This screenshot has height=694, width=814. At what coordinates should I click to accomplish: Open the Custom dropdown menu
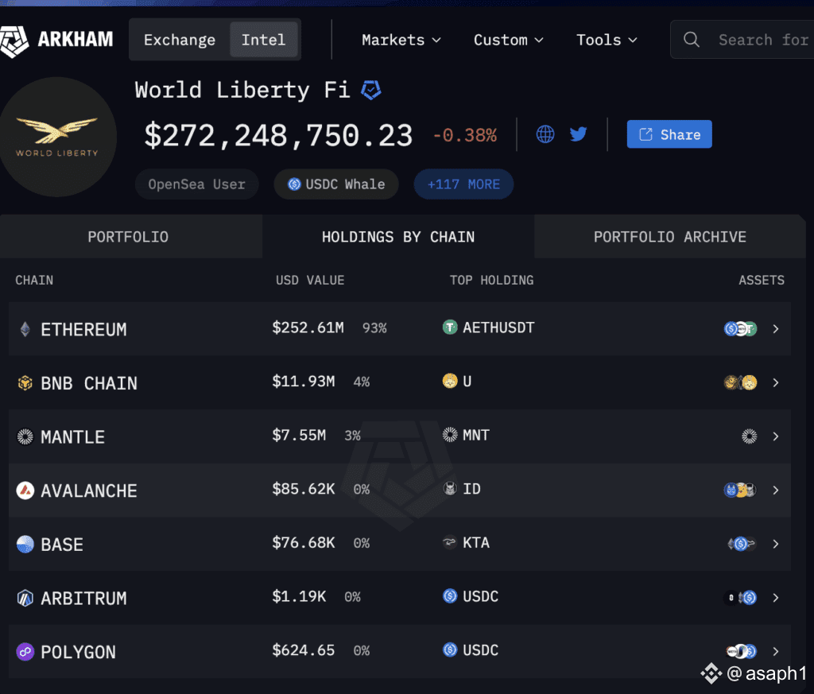(x=509, y=40)
